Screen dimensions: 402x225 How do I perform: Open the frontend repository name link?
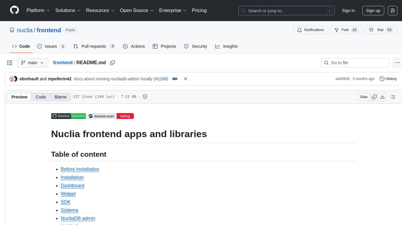(x=49, y=30)
